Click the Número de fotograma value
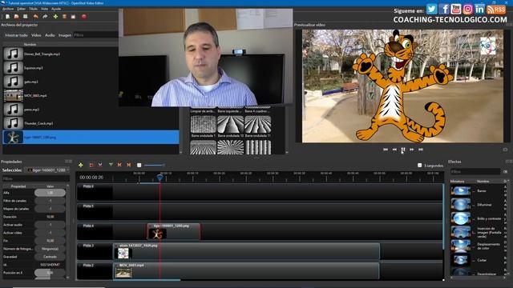513x288 pixels. click(50, 249)
